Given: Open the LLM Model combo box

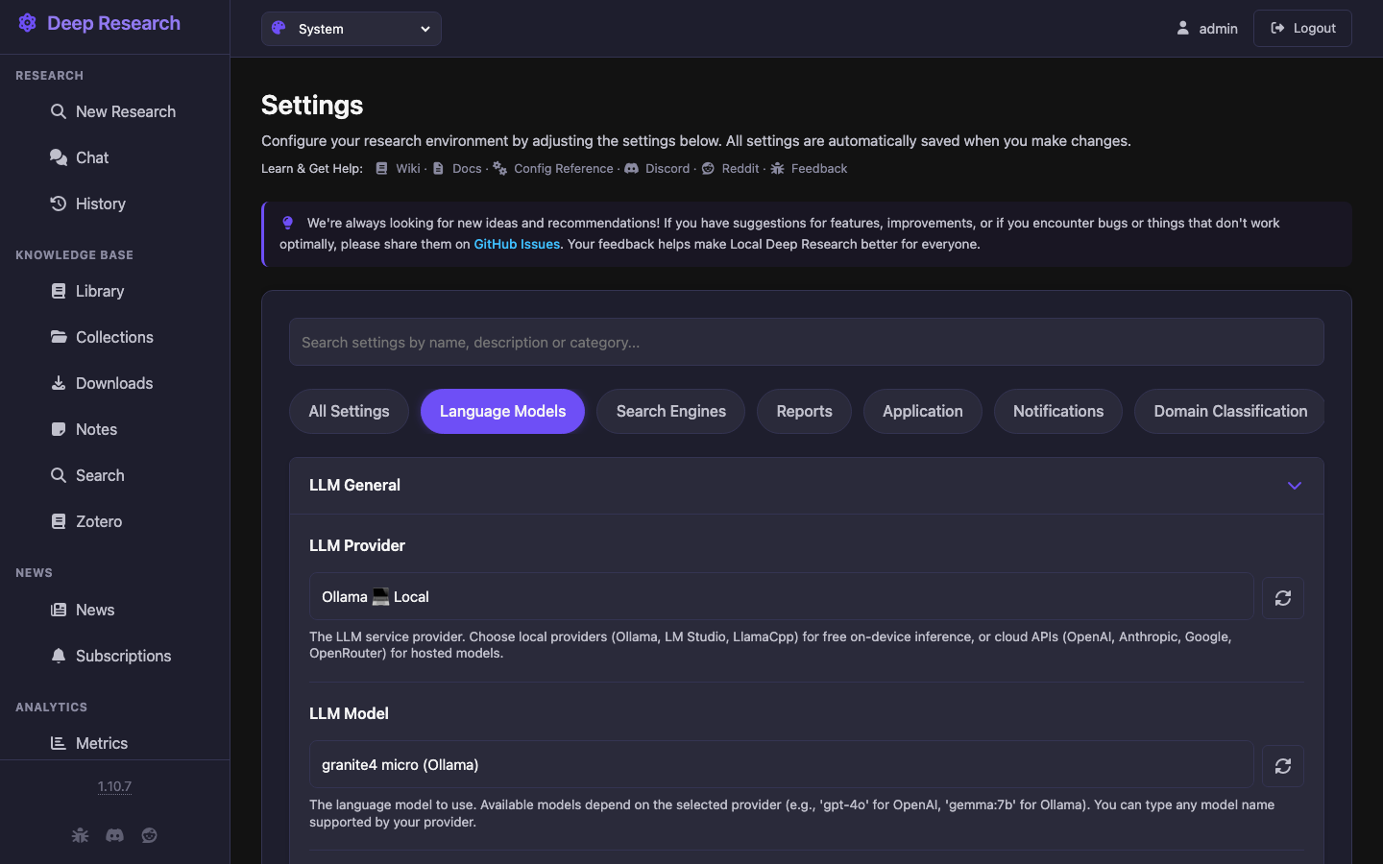Looking at the screenshot, I should pyautogui.click(x=781, y=765).
